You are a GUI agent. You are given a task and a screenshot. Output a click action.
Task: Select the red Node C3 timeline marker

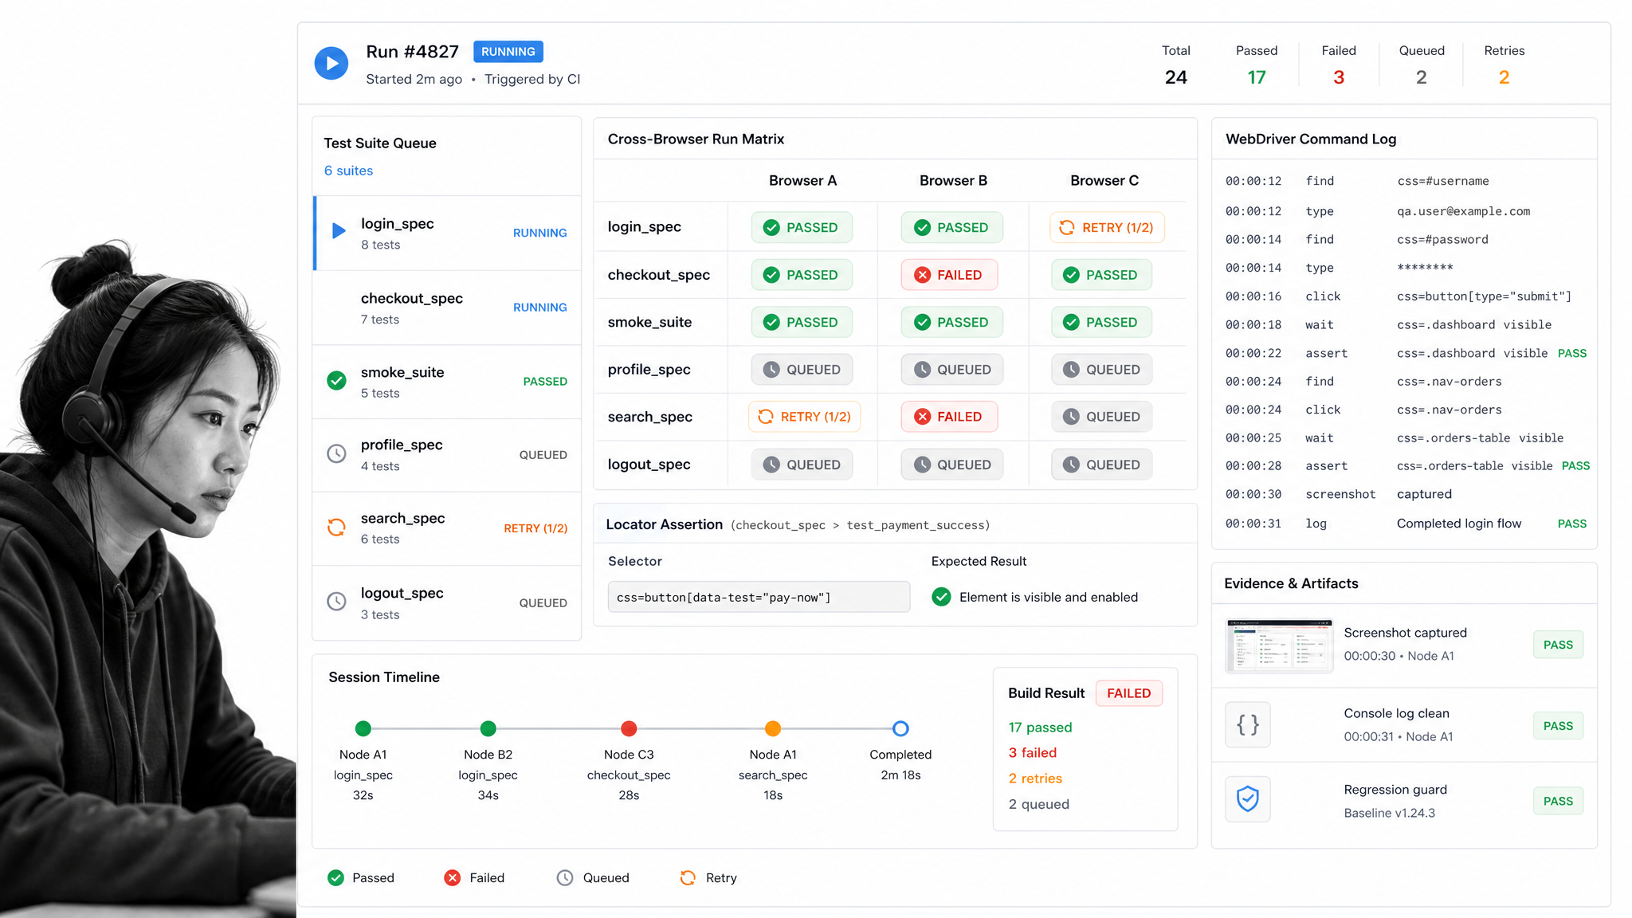click(x=629, y=728)
